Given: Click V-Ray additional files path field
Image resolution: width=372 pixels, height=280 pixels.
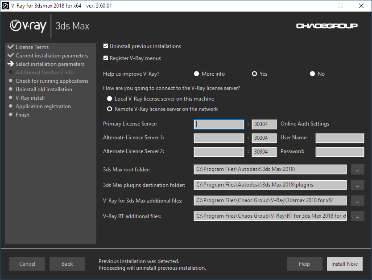Looking at the screenshot, I should pos(270,200).
